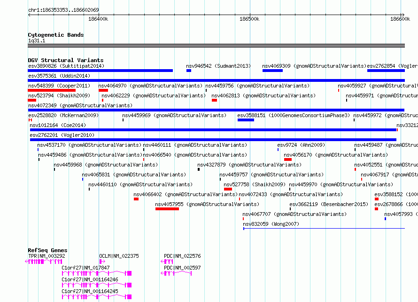Viewport: 418px width, 302px height.
Task: Select the nsv1012164 (Coe2014) label
Action: tap(58, 125)
